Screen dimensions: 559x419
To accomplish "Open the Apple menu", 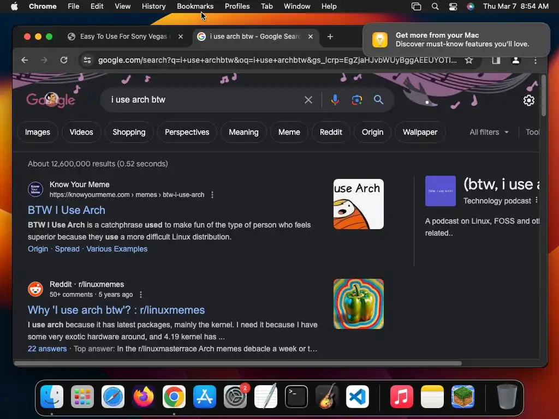I will click(x=14, y=7).
